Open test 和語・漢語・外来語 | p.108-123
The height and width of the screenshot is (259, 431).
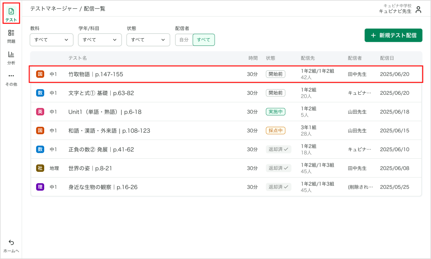point(109,131)
